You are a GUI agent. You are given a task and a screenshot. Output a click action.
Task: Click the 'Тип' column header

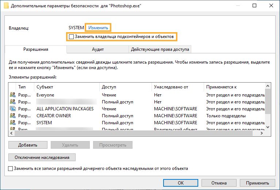point(25,87)
